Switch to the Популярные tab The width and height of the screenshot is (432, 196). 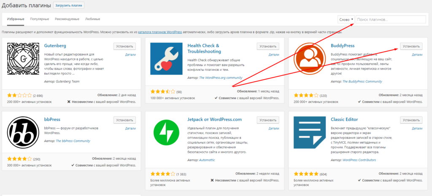(x=40, y=19)
